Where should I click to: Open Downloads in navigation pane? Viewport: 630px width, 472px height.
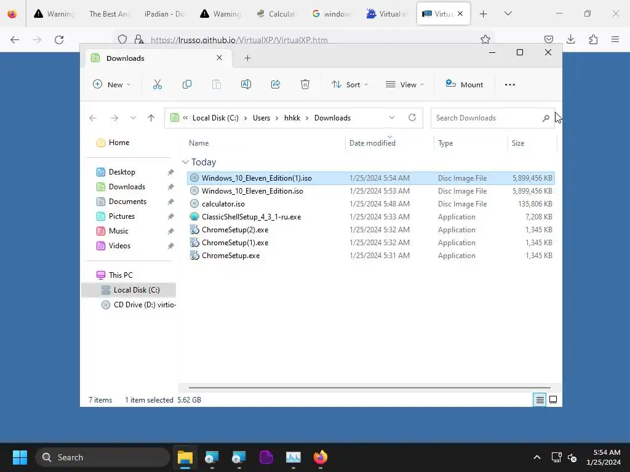tap(121, 187)
